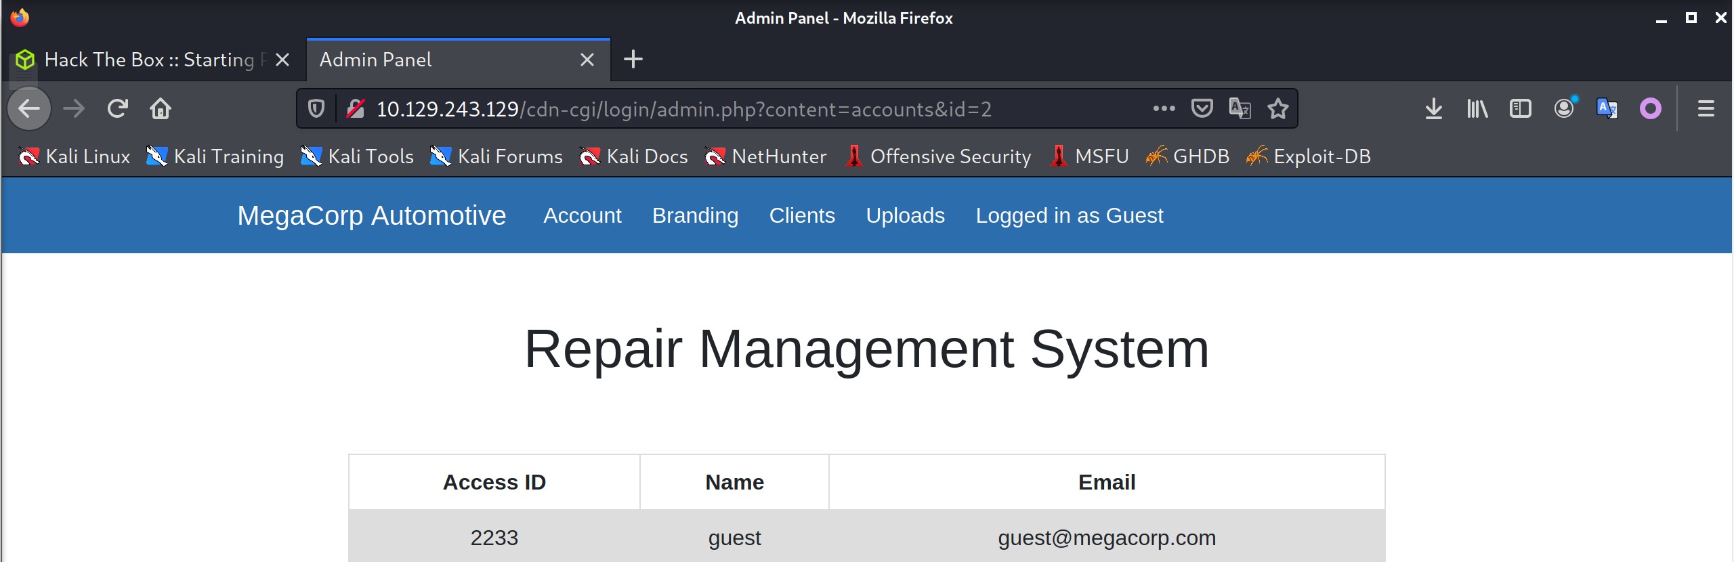The height and width of the screenshot is (562, 1734).
Task: Go to the Account page
Action: point(583,215)
